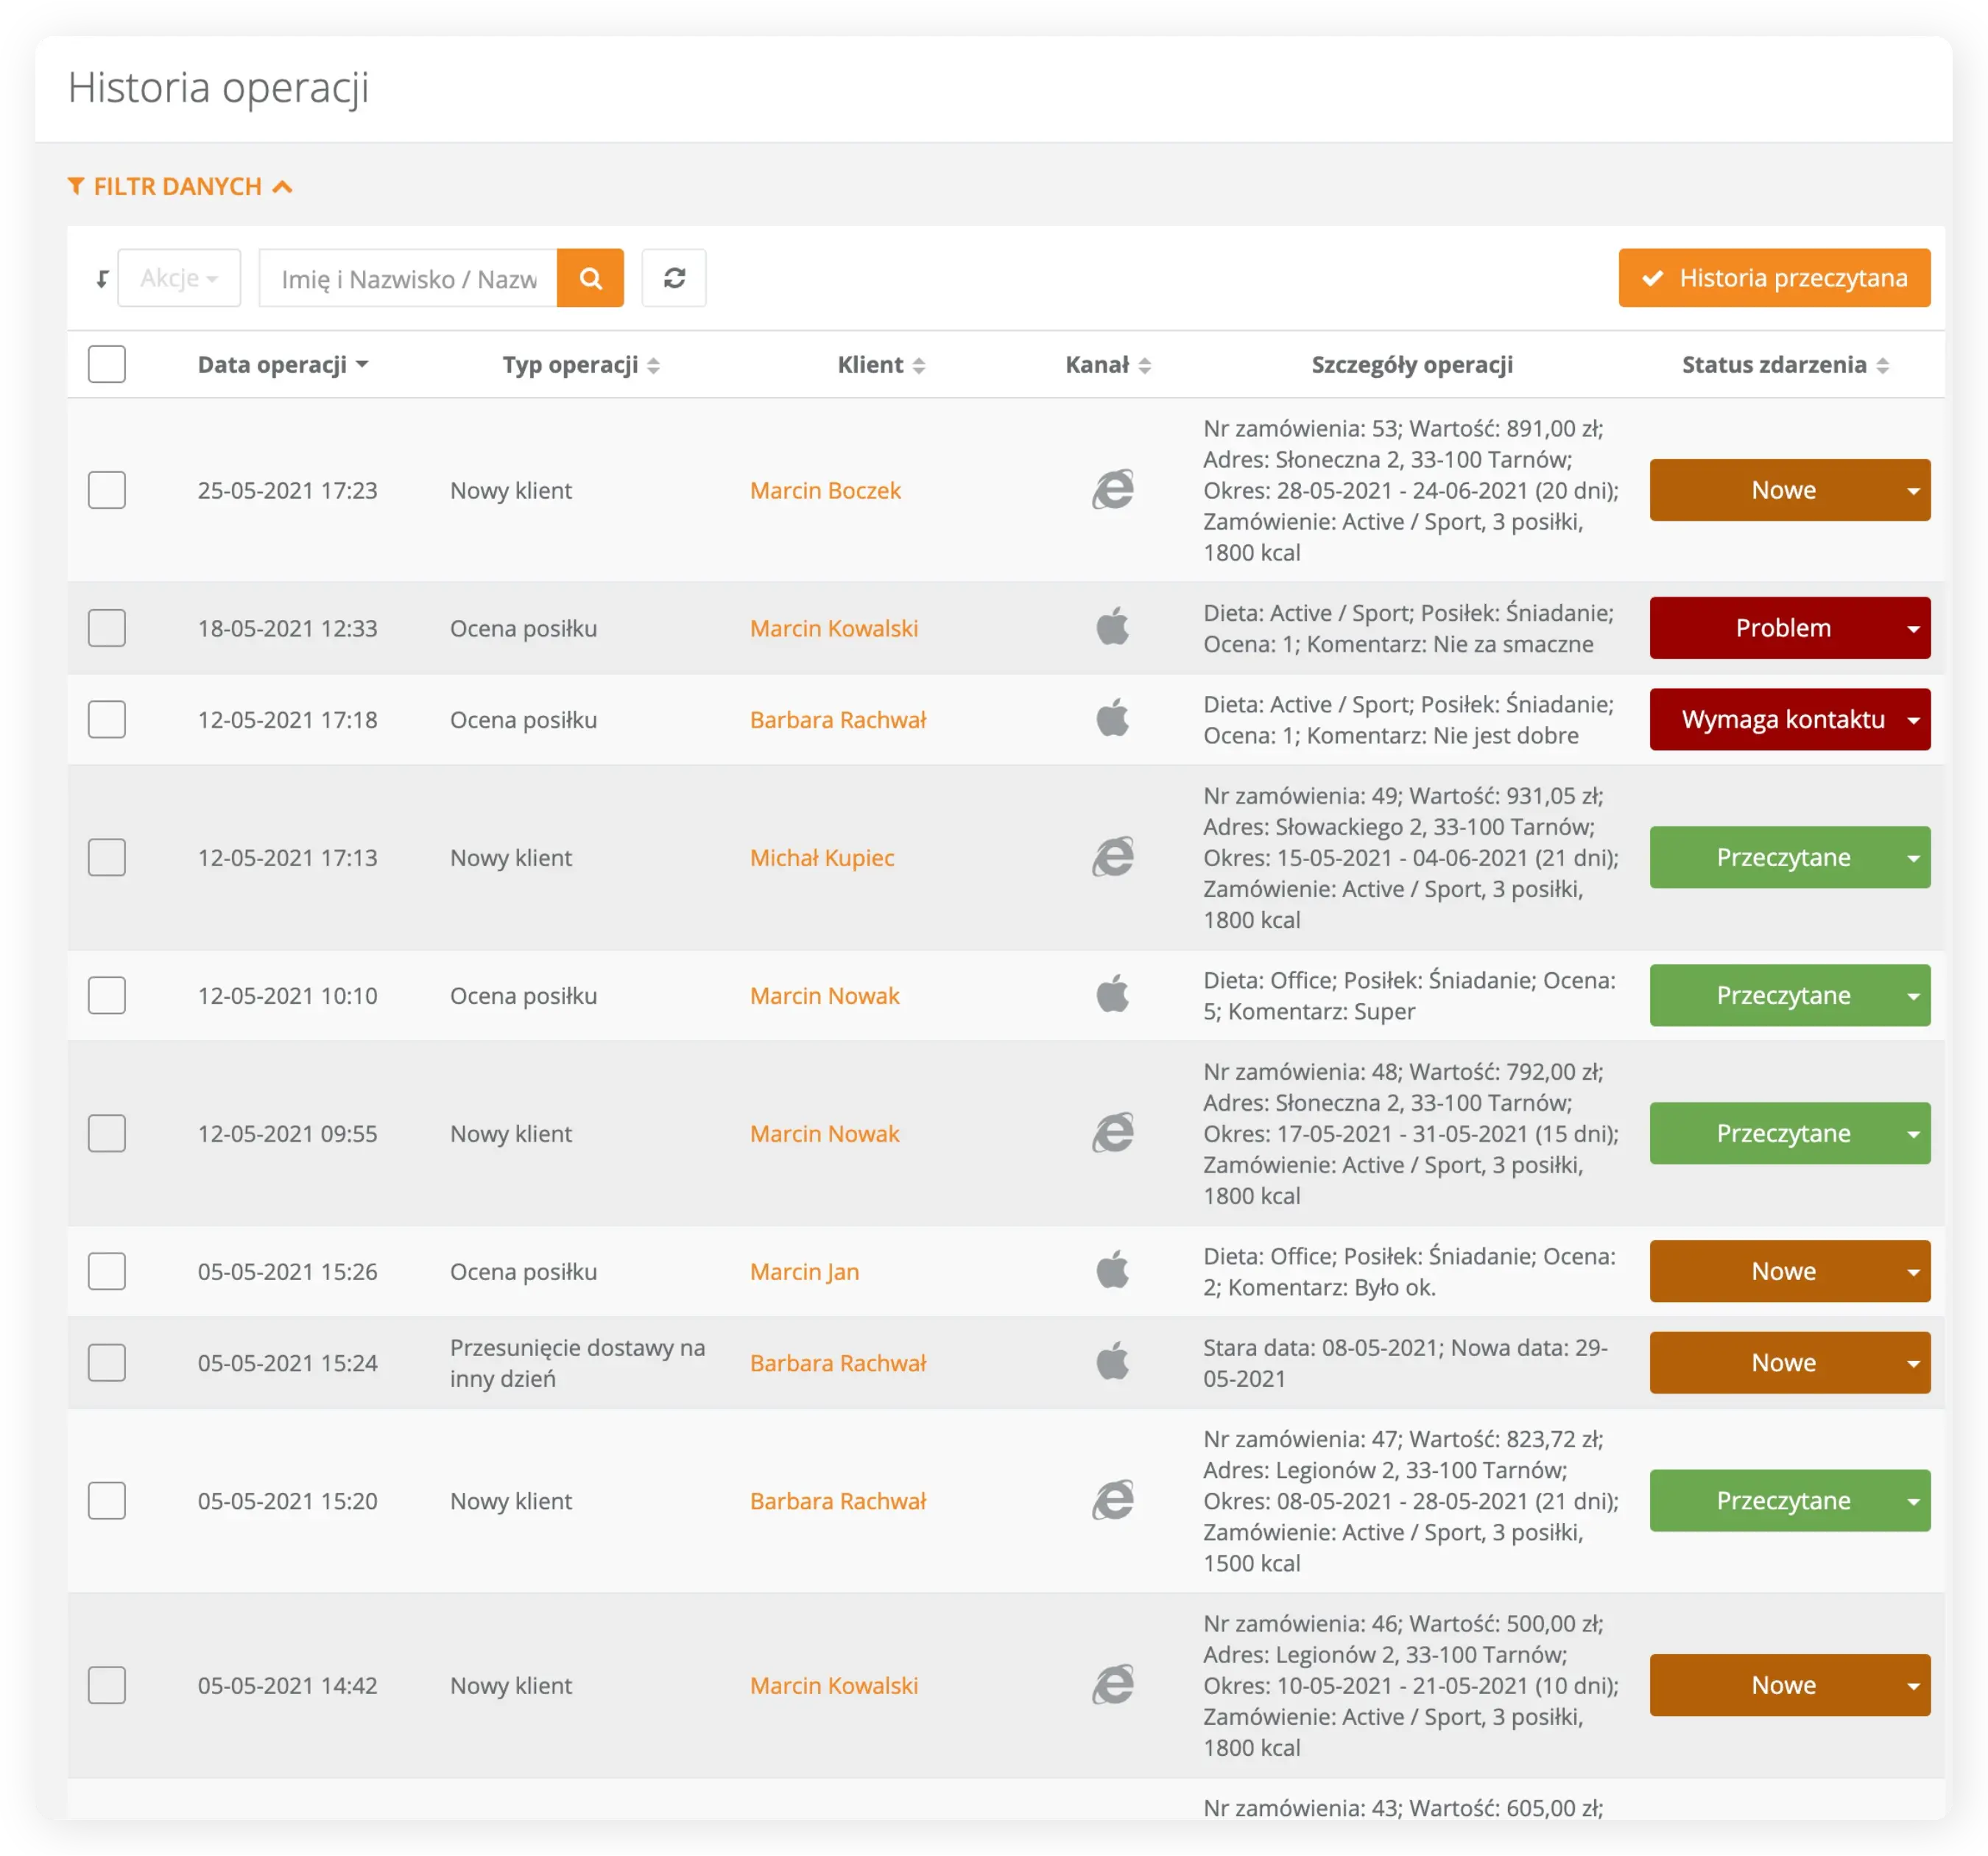This screenshot has height=1856, width=1988.
Task: Click FILTR DANYCH label to toggle filters
Action: (x=178, y=186)
